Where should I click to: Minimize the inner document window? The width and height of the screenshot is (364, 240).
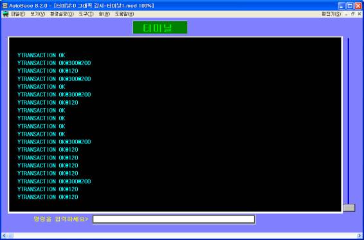347,14
